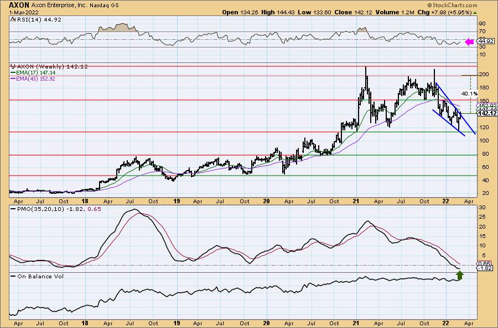This screenshot has height=328, width=498.
Task: Click the AXON ticker symbol in the header
Action: [x=19, y=5]
